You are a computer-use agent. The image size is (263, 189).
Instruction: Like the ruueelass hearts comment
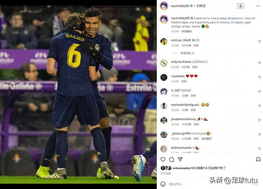click(x=259, y=77)
